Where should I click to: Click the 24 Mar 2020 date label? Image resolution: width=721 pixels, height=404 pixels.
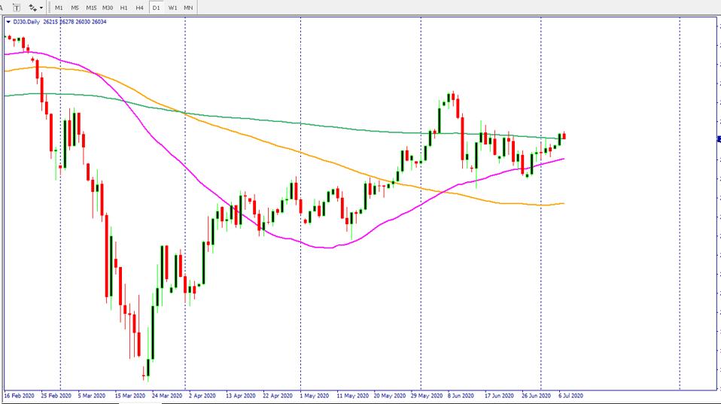point(167,395)
